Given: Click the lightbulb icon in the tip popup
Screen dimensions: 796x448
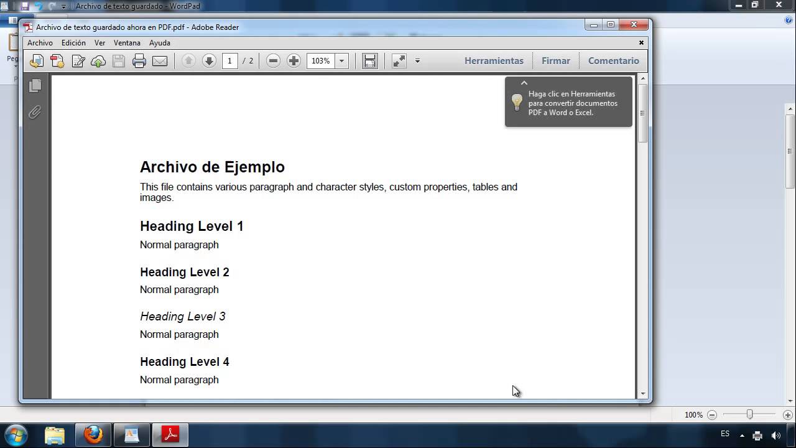Looking at the screenshot, I should click(x=517, y=103).
